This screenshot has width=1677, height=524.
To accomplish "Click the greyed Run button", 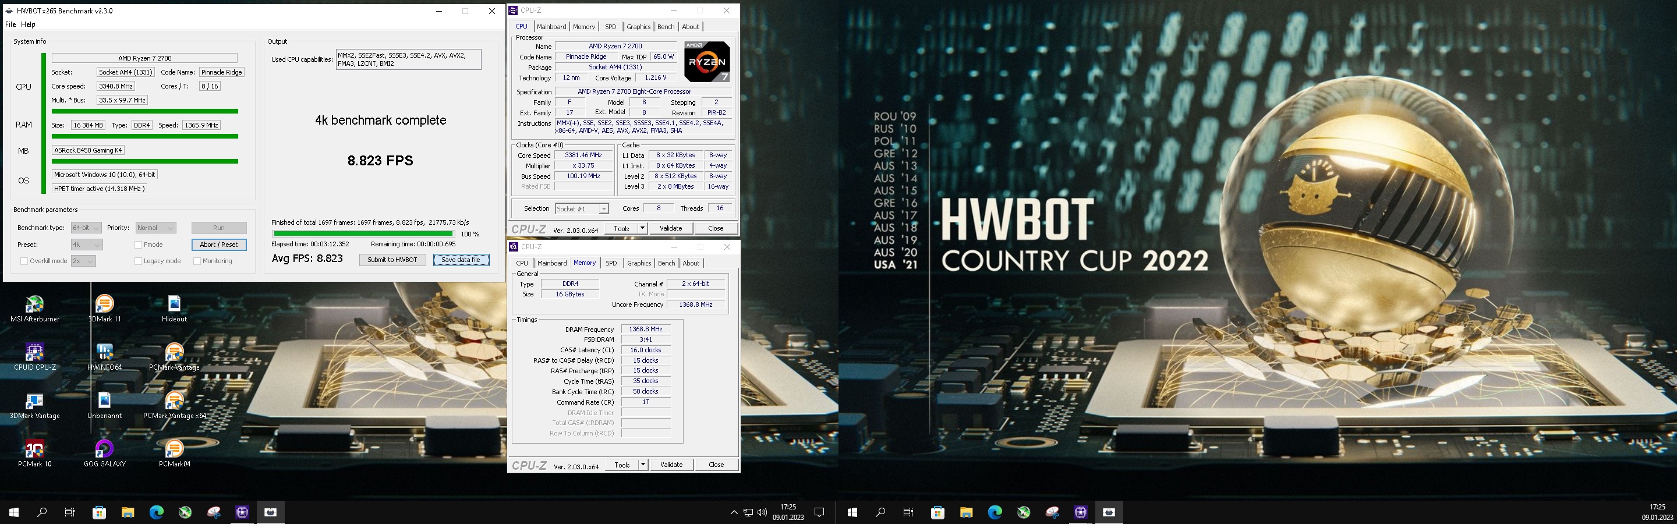I will tap(219, 228).
